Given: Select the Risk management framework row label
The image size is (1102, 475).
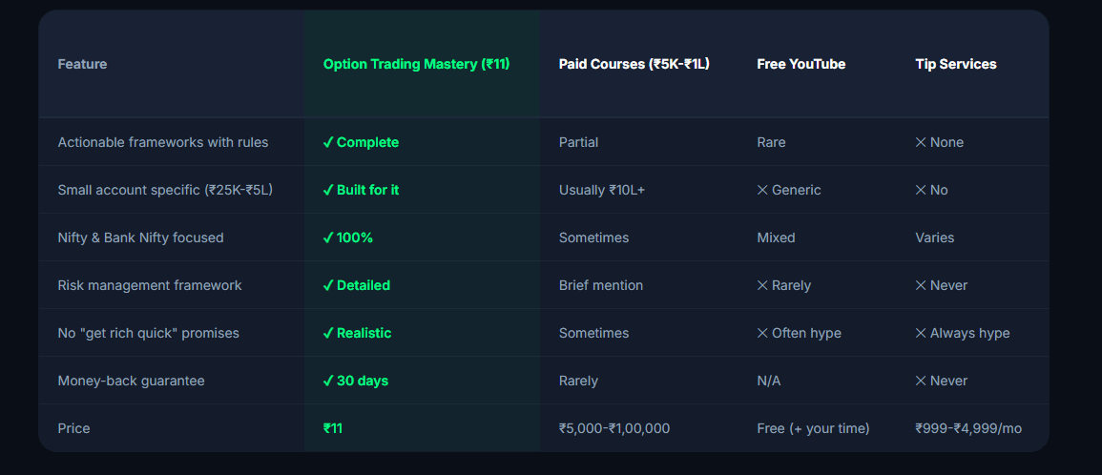Looking at the screenshot, I should [x=150, y=285].
